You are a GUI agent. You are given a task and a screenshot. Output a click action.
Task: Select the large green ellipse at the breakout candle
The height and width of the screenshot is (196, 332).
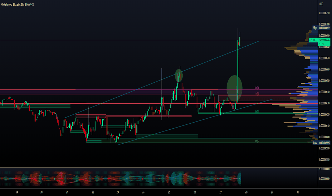(234, 88)
